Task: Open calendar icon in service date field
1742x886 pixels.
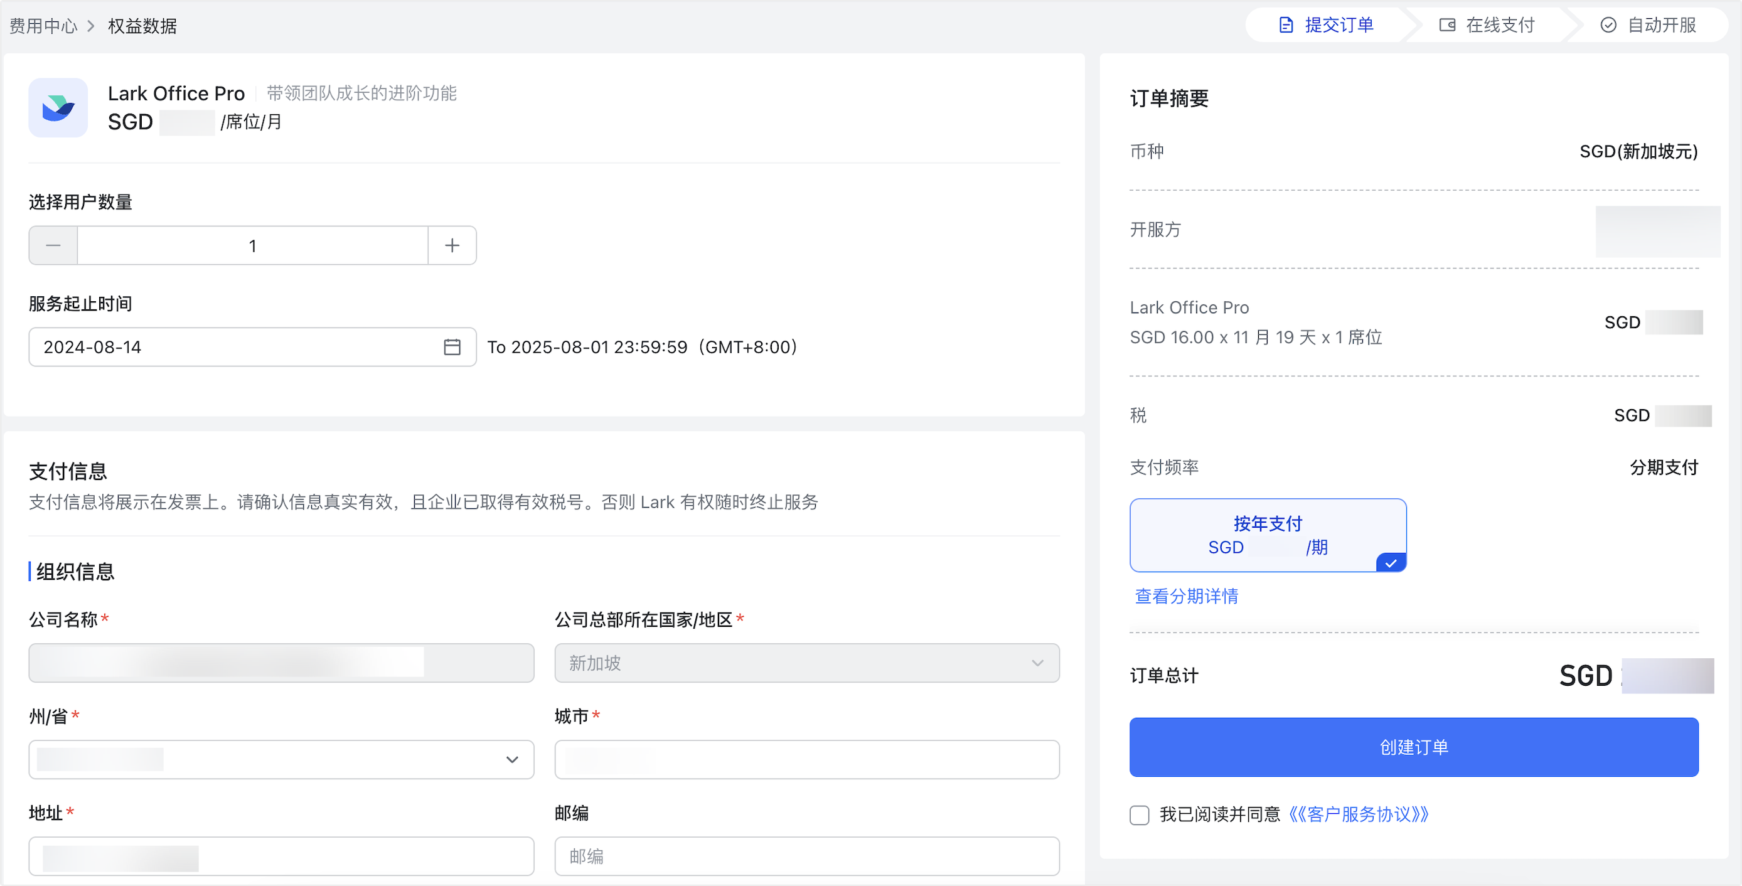Action: pyautogui.click(x=452, y=347)
